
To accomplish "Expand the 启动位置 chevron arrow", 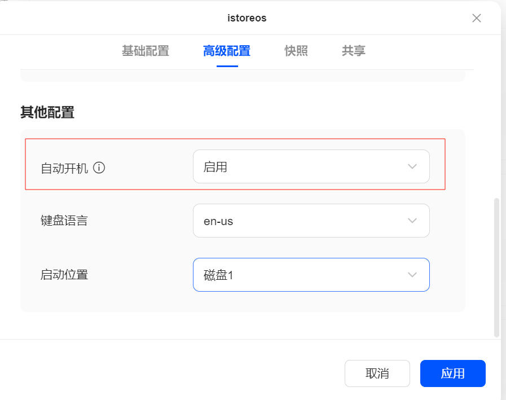I will [x=412, y=275].
